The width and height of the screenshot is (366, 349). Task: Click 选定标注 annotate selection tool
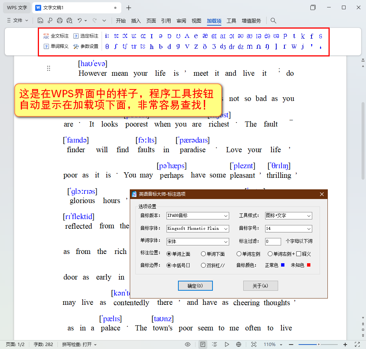(x=86, y=36)
